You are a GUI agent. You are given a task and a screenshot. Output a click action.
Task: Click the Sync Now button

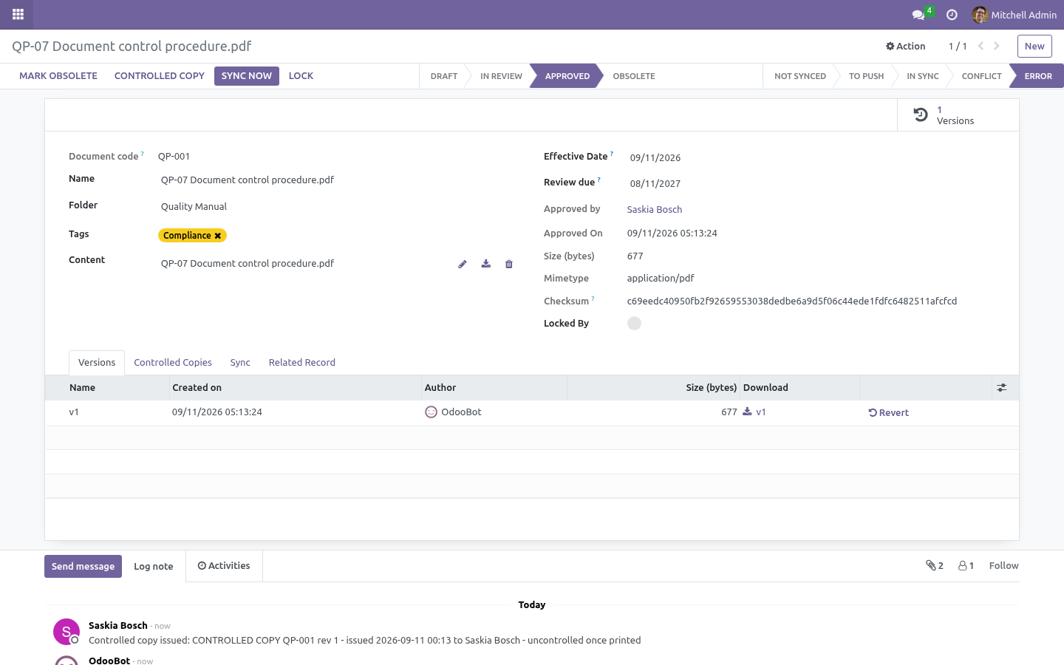(x=247, y=76)
